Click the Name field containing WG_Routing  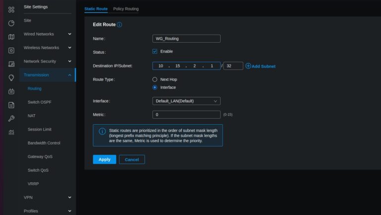[187, 39]
